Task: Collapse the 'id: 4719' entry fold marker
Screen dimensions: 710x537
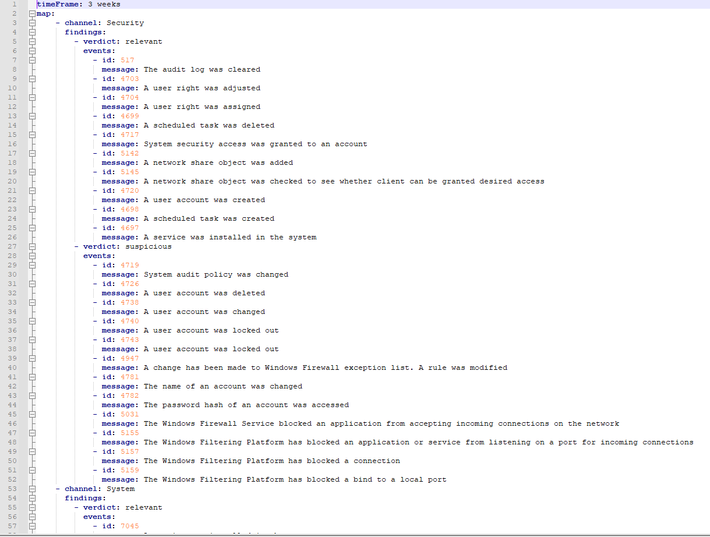Action: pos(33,265)
